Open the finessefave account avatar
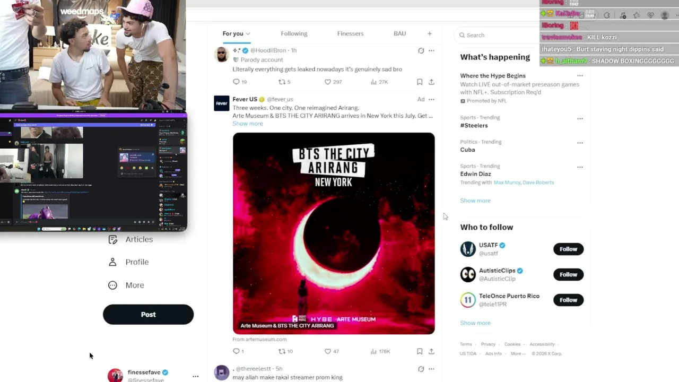 115,376
